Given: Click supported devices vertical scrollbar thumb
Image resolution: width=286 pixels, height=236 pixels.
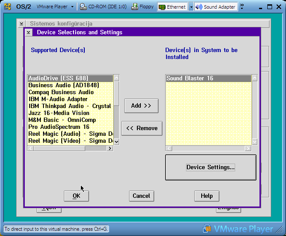Looking at the screenshot, I should pos(116,94).
